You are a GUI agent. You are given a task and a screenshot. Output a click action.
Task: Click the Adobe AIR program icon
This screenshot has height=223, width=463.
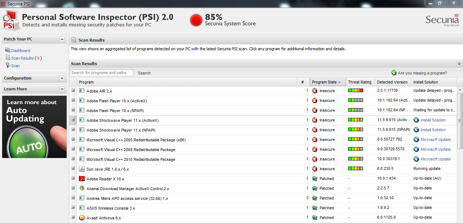tap(82, 91)
